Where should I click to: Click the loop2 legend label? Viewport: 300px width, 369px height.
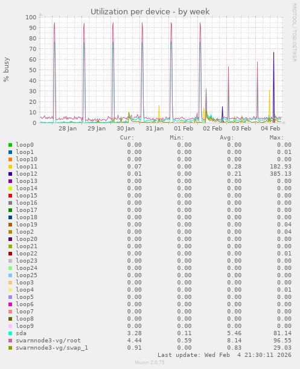tap(25, 232)
